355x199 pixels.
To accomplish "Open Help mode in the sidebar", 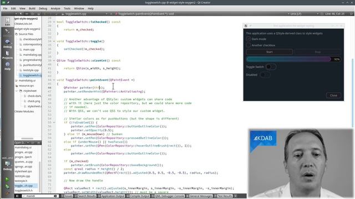I will (7, 66).
